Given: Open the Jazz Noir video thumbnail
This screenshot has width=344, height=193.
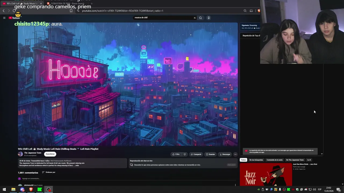Looking at the screenshot, I should click(x=266, y=174).
